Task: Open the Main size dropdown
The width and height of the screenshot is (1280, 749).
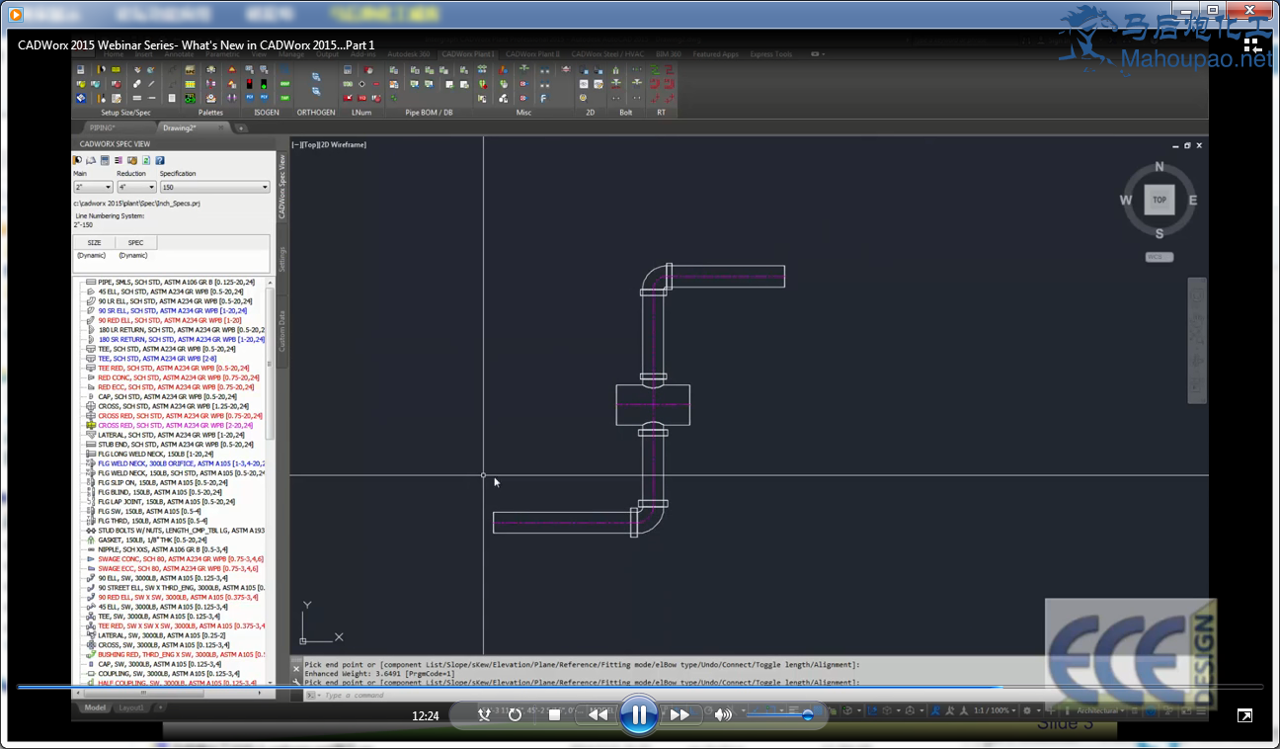Action: pyautogui.click(x=94, y=187)
